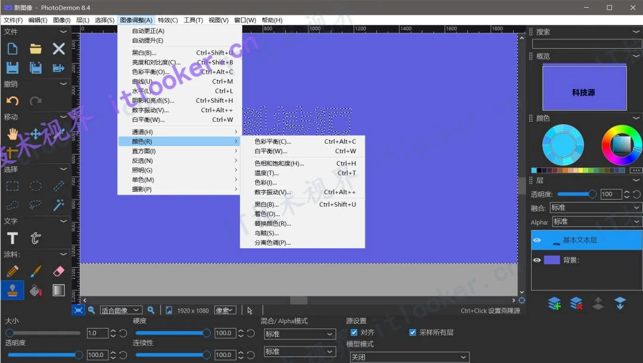Hide the 背景 layer visibility

(538, 260)
